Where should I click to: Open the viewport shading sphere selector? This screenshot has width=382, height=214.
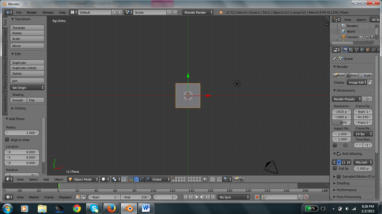[x=105, y=179]
